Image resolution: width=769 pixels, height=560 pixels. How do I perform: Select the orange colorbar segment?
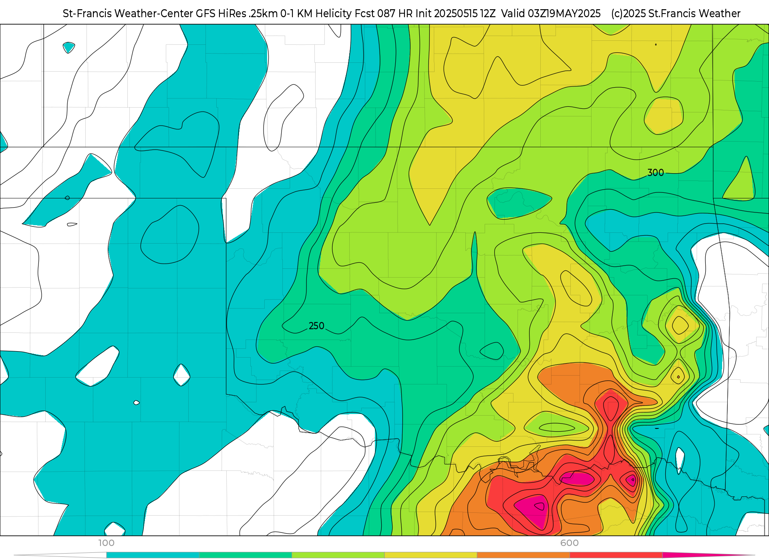point(523,555)
